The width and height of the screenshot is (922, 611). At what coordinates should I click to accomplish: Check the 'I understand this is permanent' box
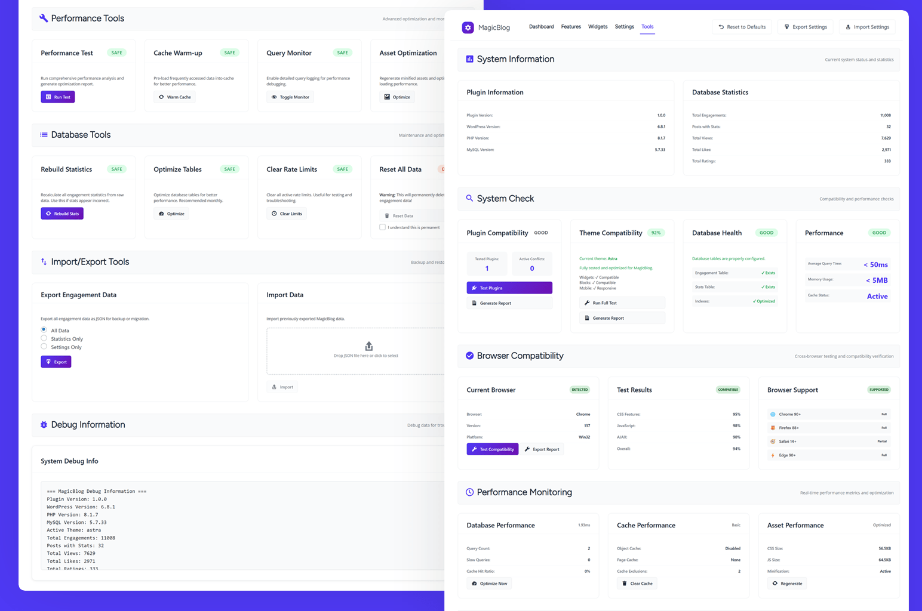click(x=382, y=227)
